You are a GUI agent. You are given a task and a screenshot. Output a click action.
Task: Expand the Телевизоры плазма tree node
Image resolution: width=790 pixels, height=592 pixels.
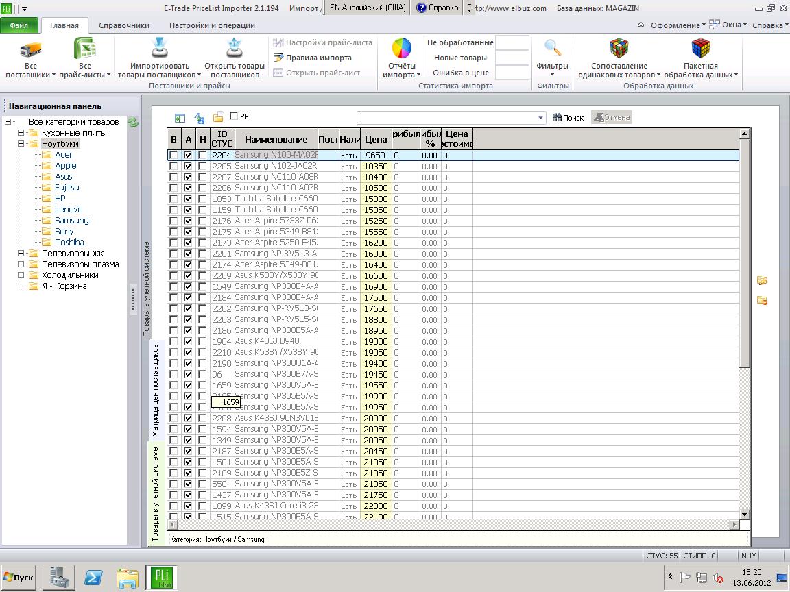click(21, 264)
